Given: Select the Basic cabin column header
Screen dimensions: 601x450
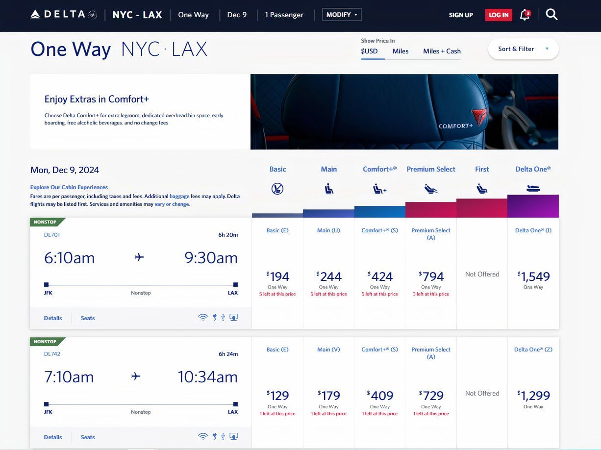Looking at the screenshot, I should point(277,169).
